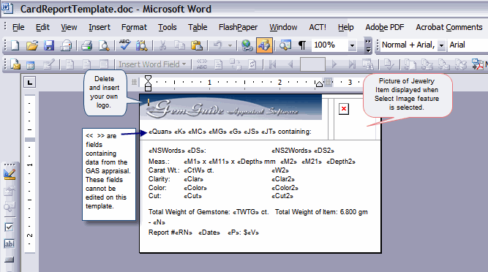This screenshot has height=272, width=488.
Task: Go to Previous Record arrow
Action: pos(290,64)
